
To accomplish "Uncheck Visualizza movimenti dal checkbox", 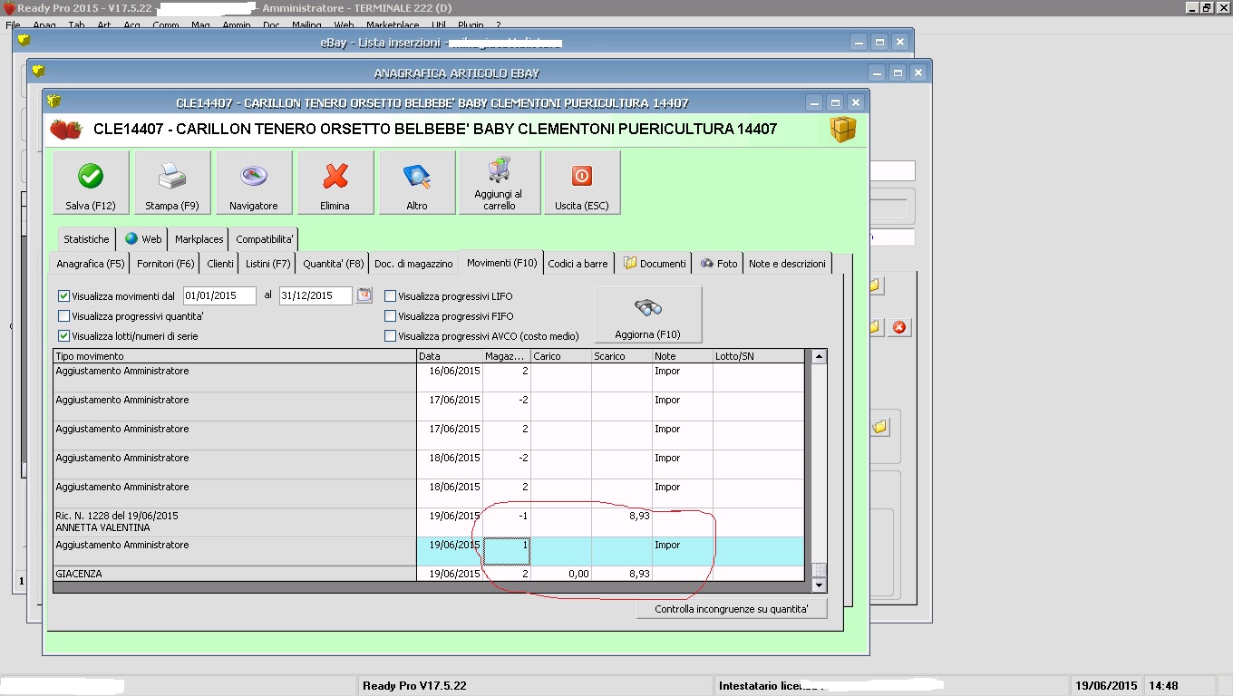I will point(64,296).
